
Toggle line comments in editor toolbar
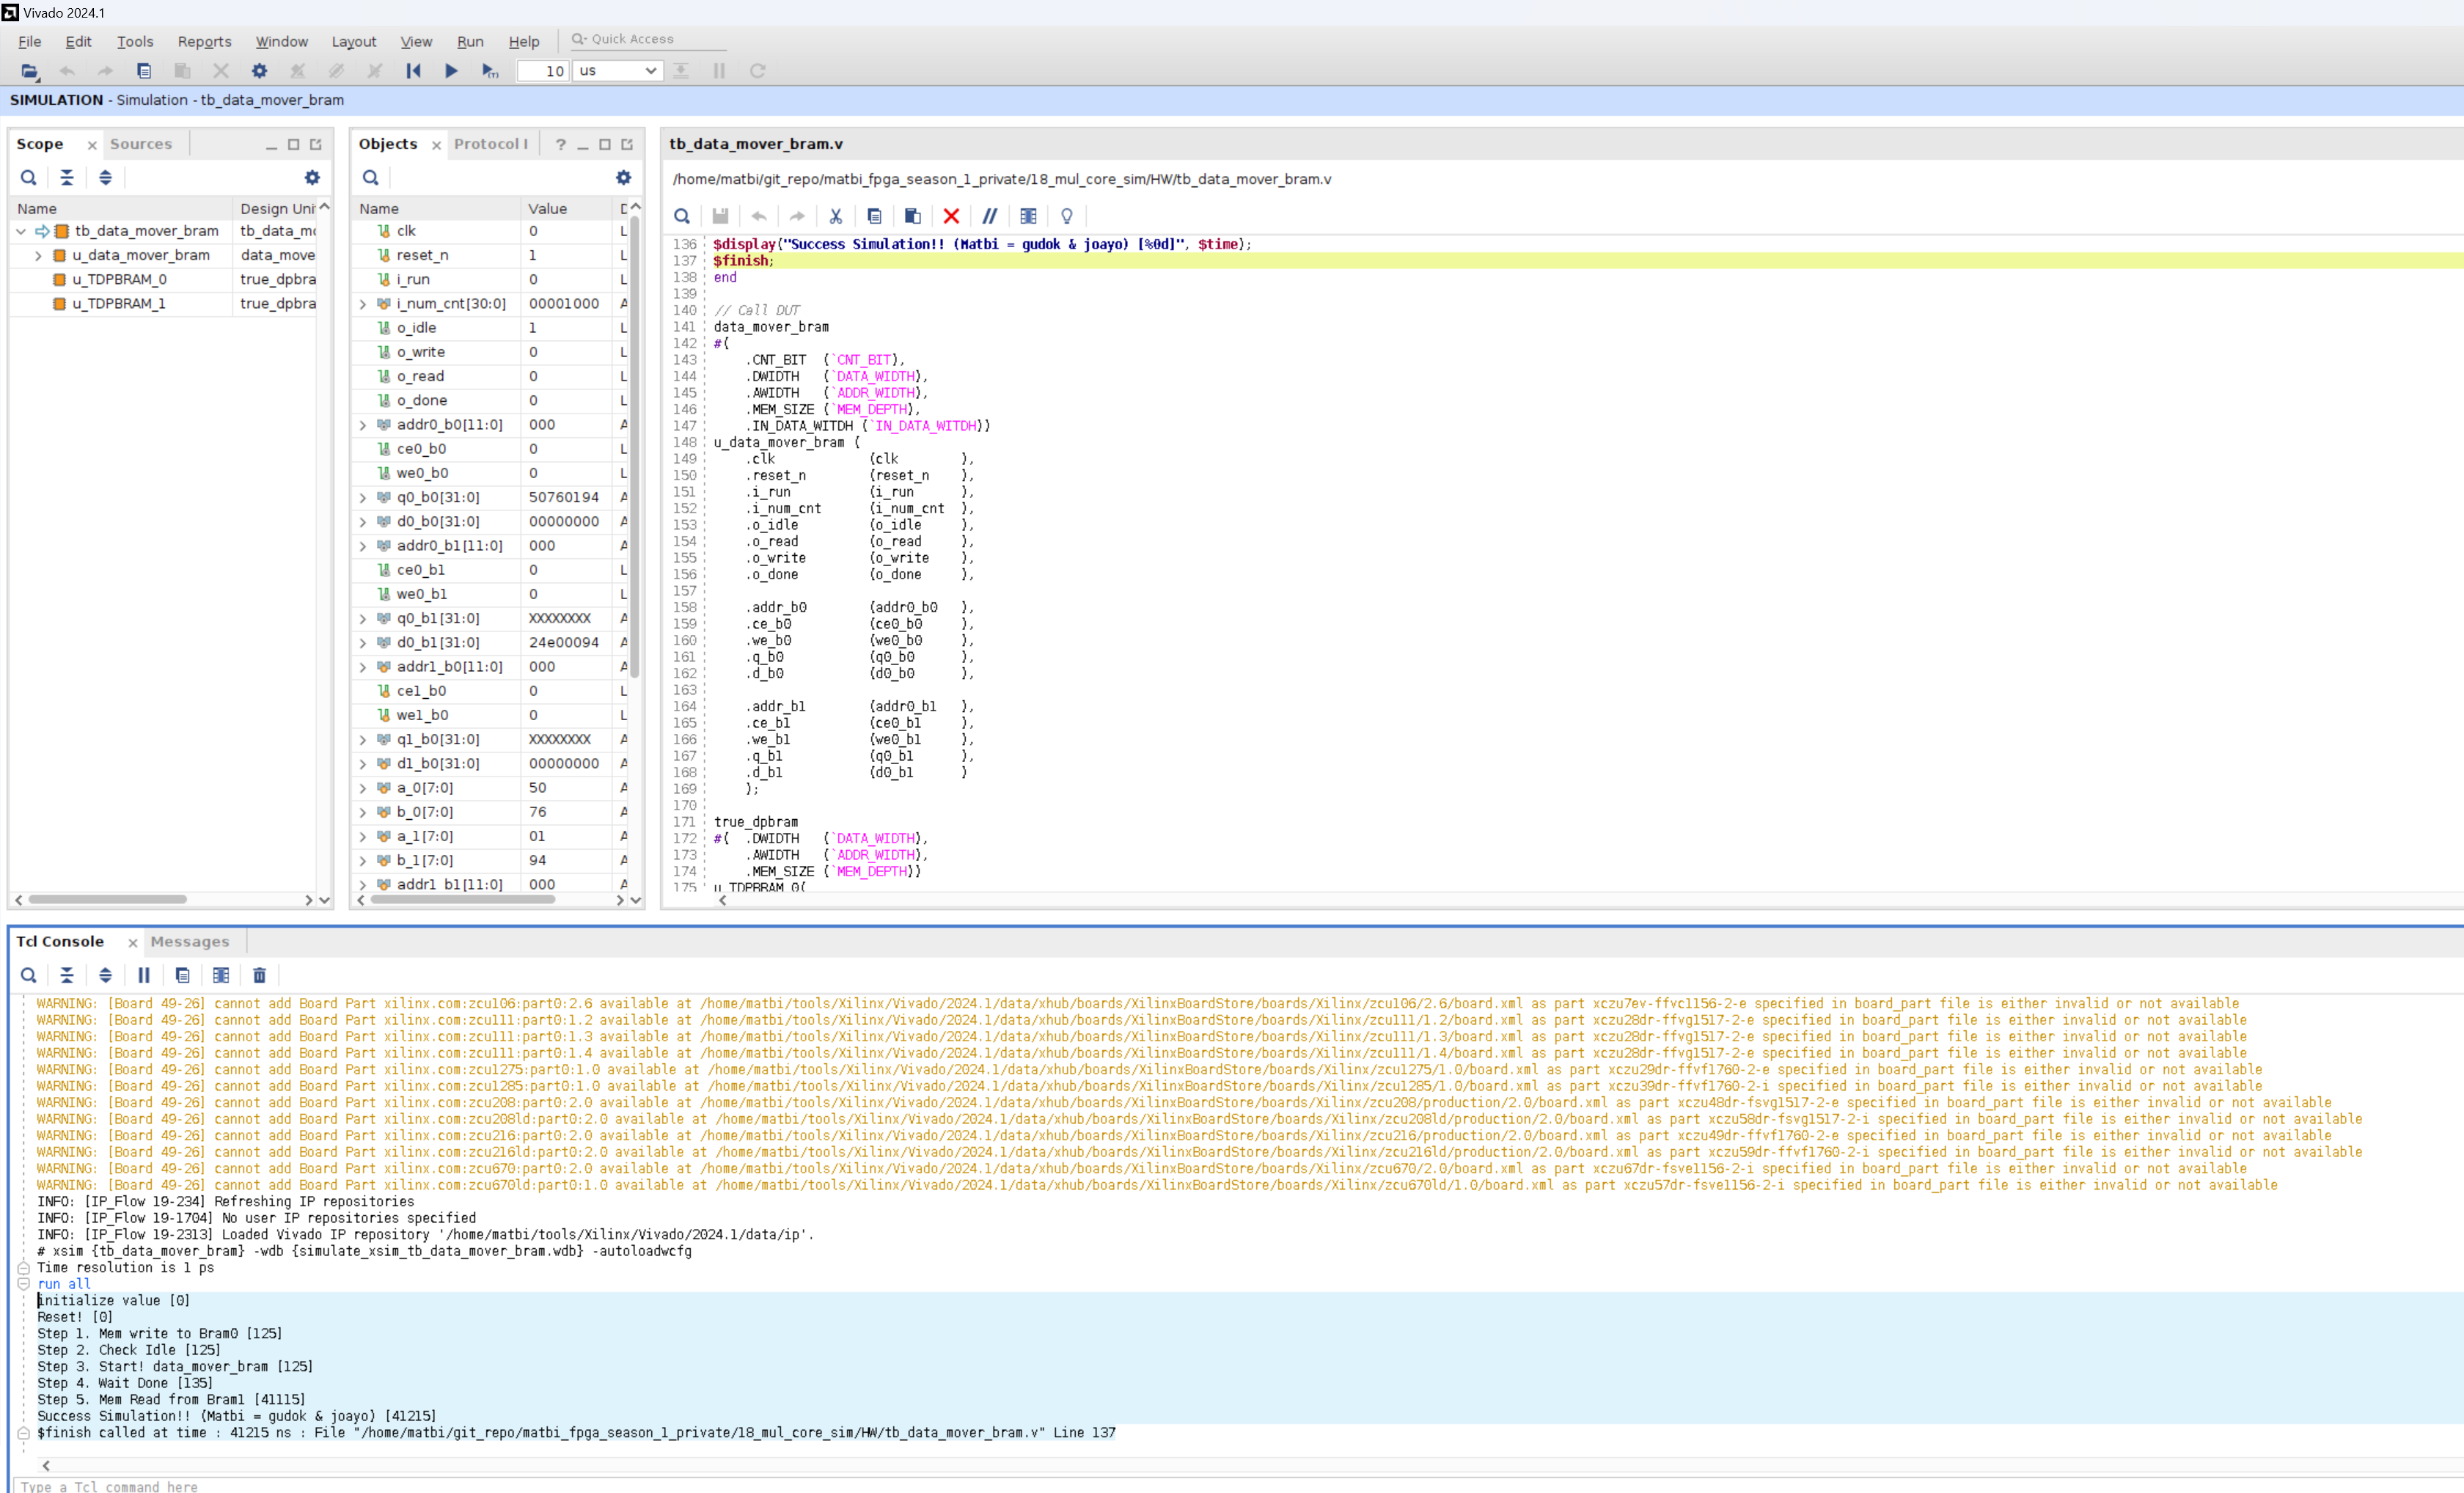tap(989, 216)
